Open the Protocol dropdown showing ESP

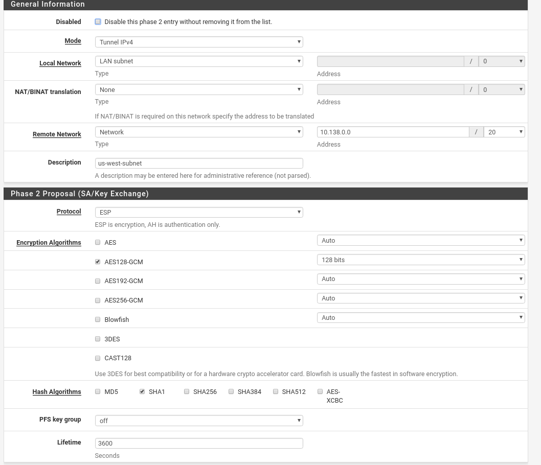(x=199, y=213)
